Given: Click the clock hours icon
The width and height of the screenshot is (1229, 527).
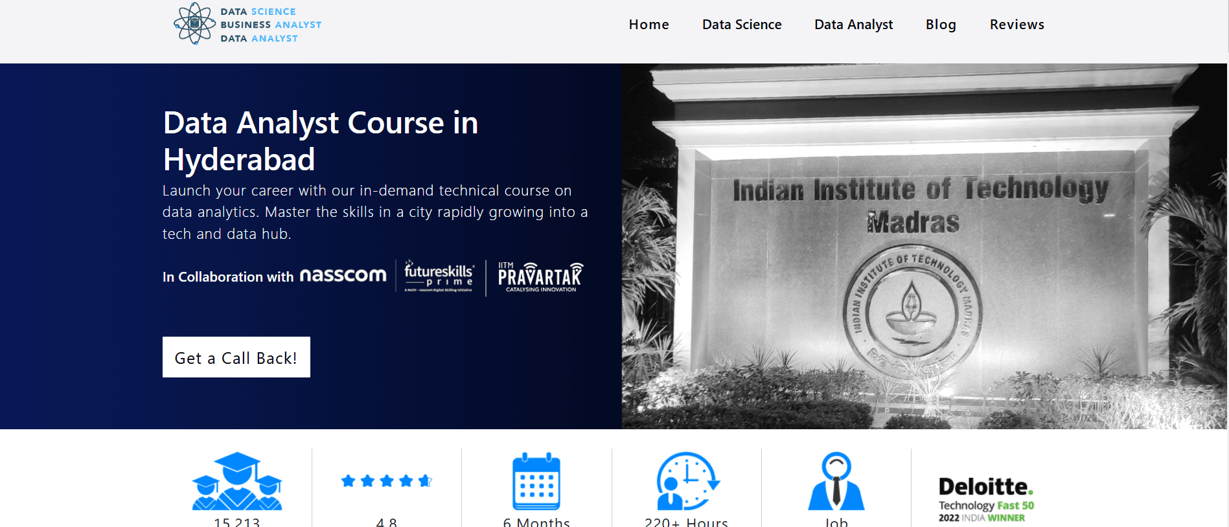Looking at the screenshot, I should (687, 481).
